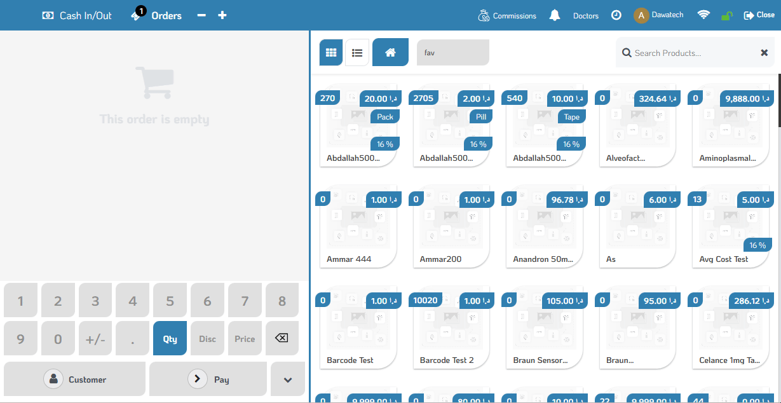Remove order with minus icon

point(201,15)
